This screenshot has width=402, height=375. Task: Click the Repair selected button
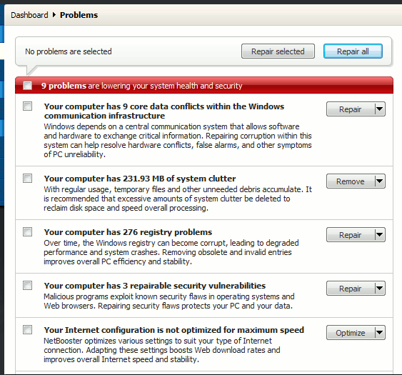click(278, 51)
